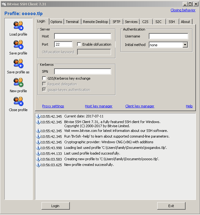Click the Bitvise app icon in title bar
Screen dimensions: 200x215
pyautogui.click(x=4, y=4)
